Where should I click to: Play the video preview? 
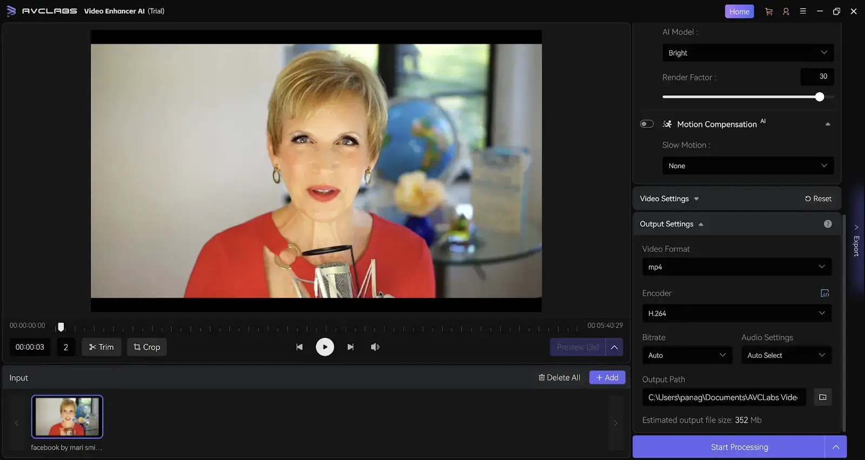click(x=325, y=347)
